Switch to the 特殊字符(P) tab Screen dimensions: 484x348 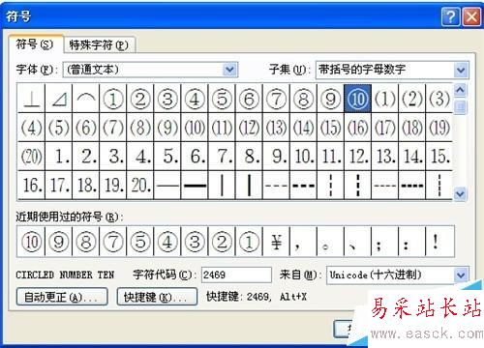point(99,45)
